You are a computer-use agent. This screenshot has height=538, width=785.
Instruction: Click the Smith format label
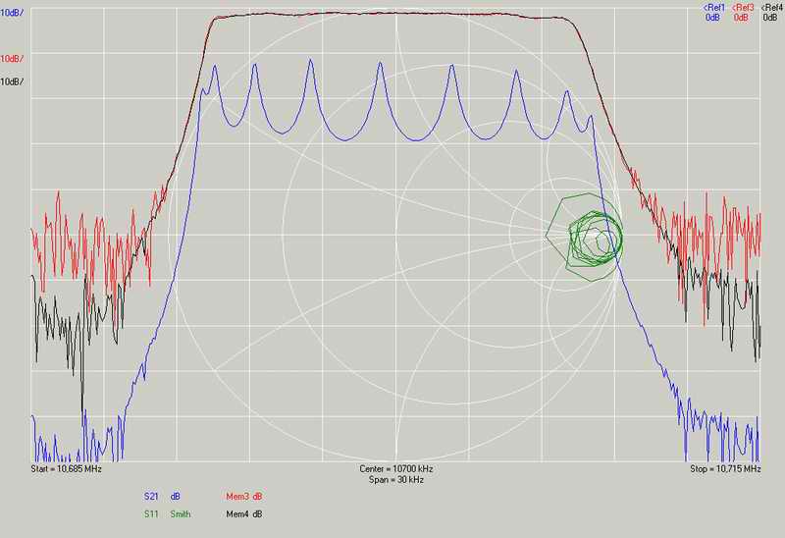(181, 514)
